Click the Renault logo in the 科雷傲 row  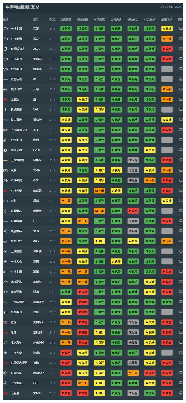coord(5,211)
